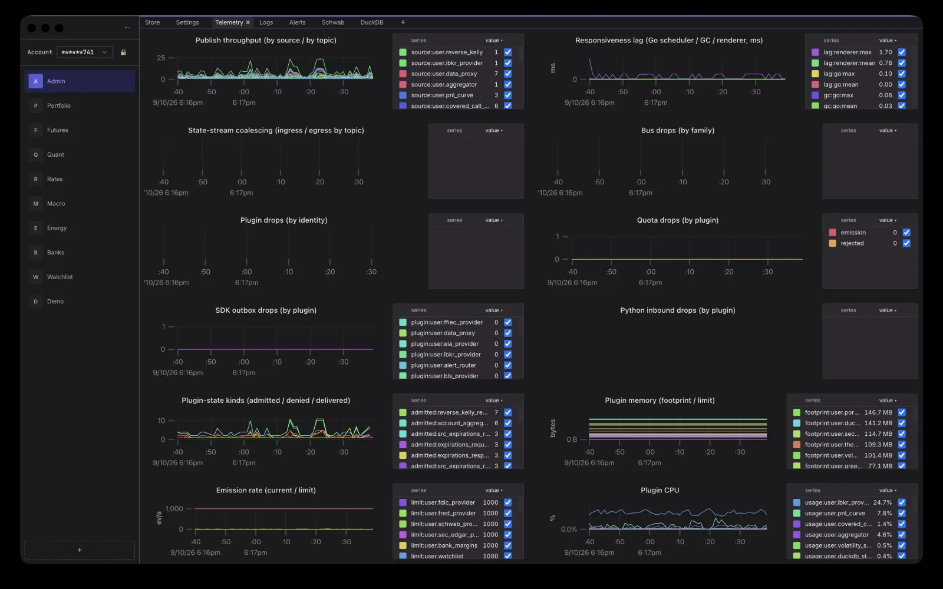943x589 pixels.
Task: Sort Quota drops legend by value
Action: pyautogui.click(x=888, y=220)
